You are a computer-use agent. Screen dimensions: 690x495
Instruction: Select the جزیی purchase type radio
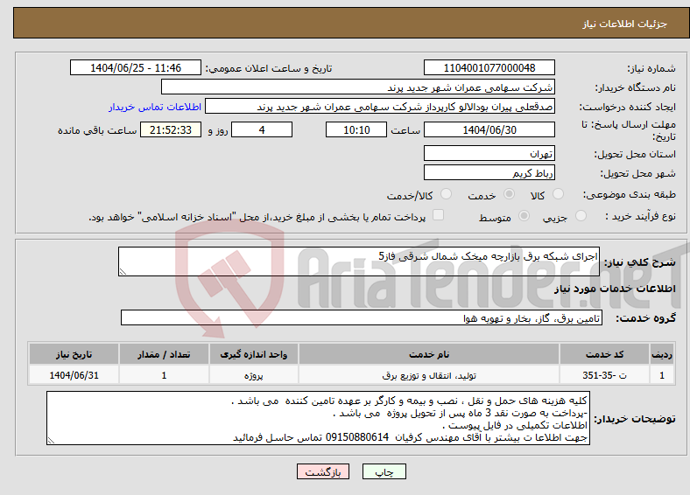(581, 216)
